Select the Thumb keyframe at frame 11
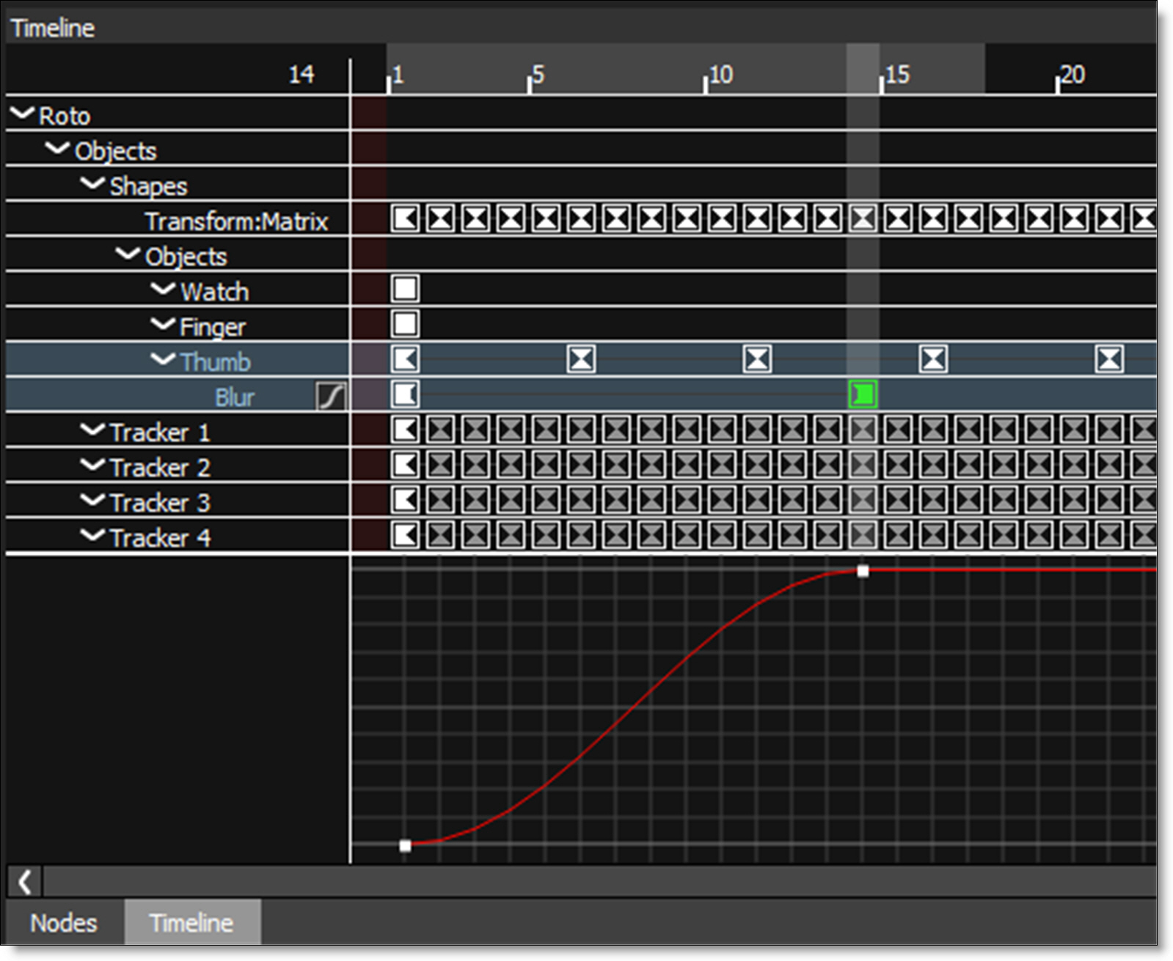 coord(757,360)
